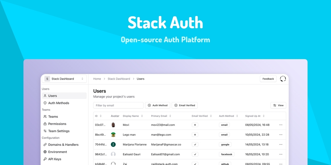Screen dimensions: 331x165
Task: Click the email man@lego.com
Action: click(161, 135)
